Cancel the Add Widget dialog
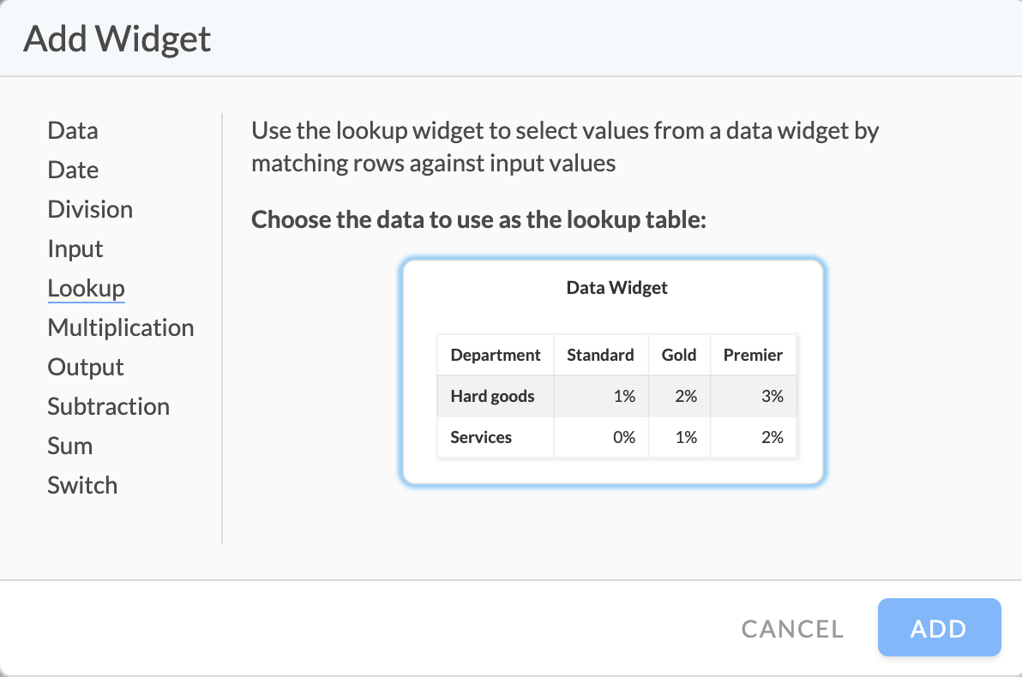The height and width of the screenshot is (677, 1022). pyautogui.click(x=792, y=629)
